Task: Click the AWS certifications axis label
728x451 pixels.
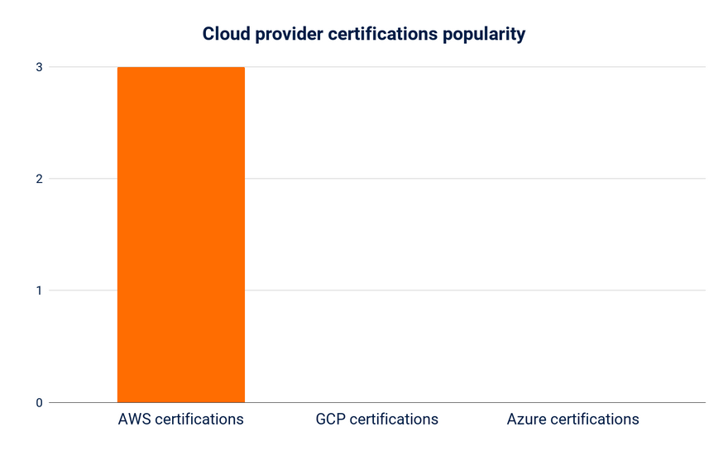Action: tap(180, 419)
